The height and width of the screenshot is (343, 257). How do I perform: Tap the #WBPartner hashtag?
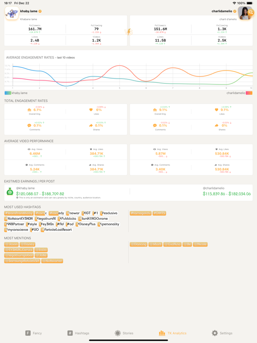14,224
